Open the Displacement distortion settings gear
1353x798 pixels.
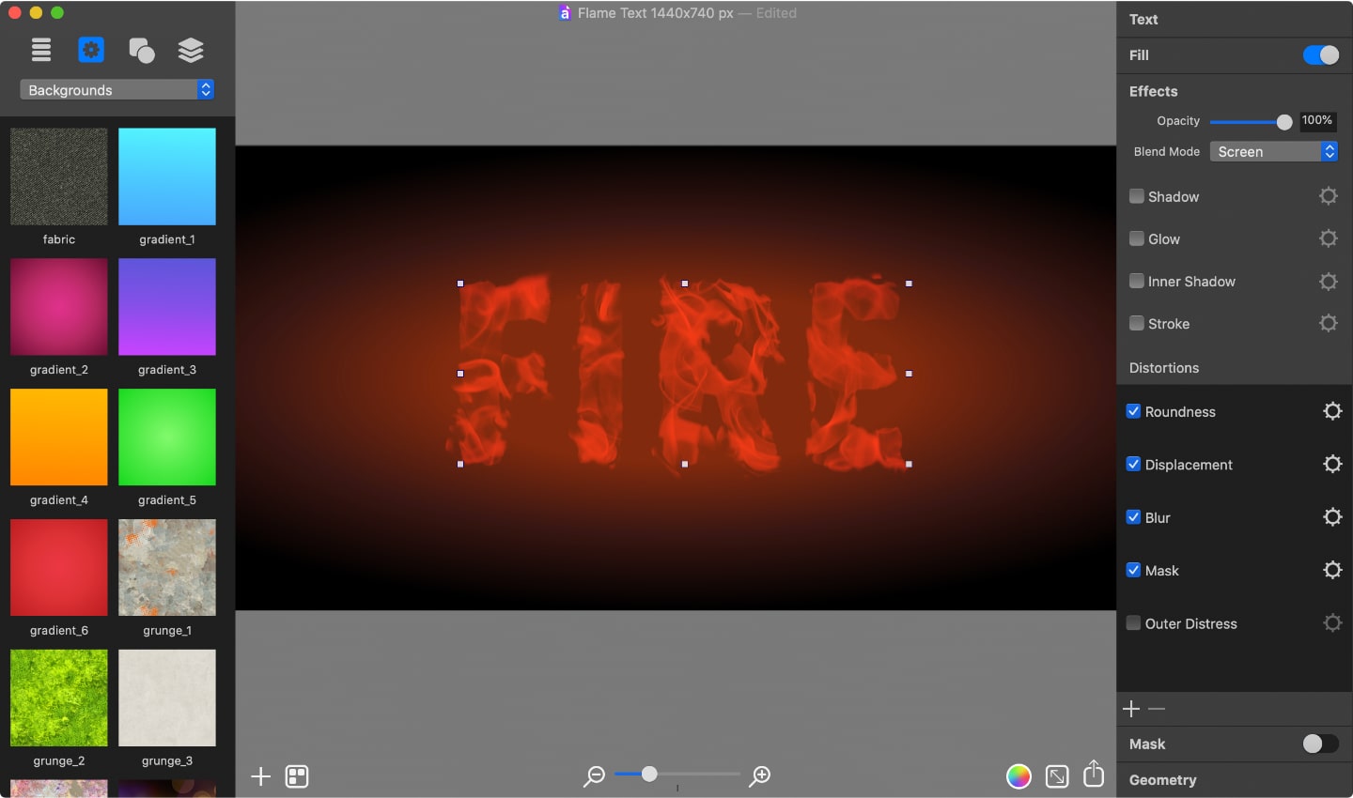pos(1332,464)
